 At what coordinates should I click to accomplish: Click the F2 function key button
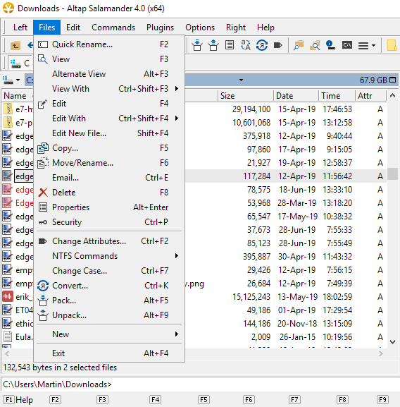coord(55,400)
